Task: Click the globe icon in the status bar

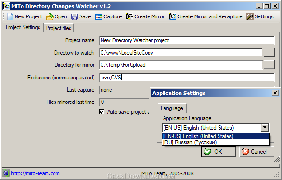Action: [6, 173]
